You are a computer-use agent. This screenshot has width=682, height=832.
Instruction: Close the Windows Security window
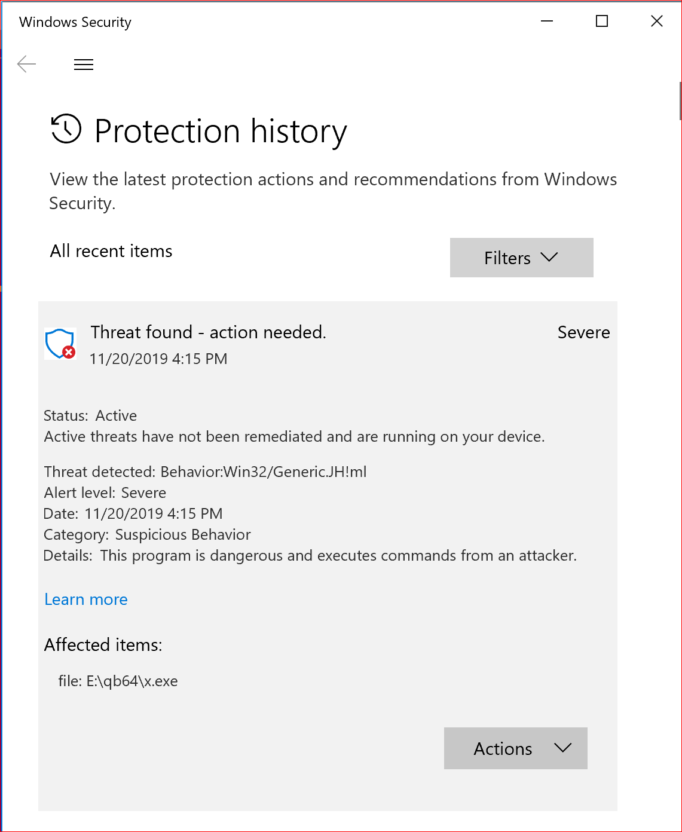[x=657, y=22]
